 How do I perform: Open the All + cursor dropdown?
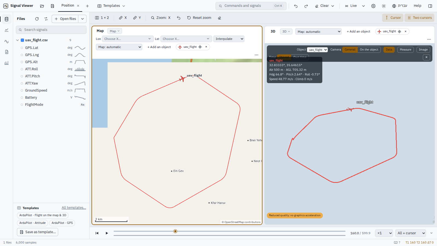click(x=411, y=233)
